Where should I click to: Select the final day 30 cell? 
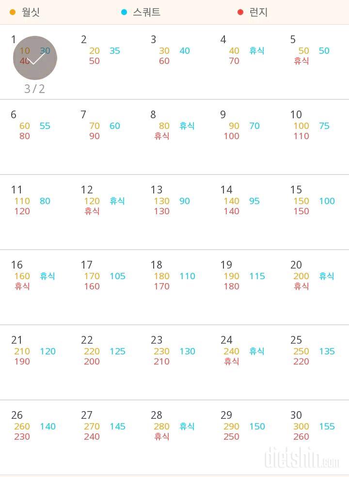tap(314, 438)
